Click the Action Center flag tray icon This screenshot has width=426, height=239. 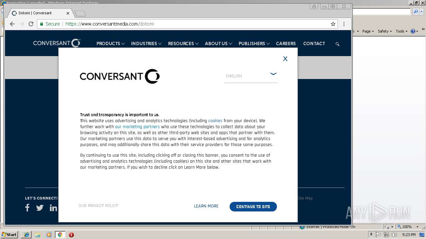pos(378,235)
